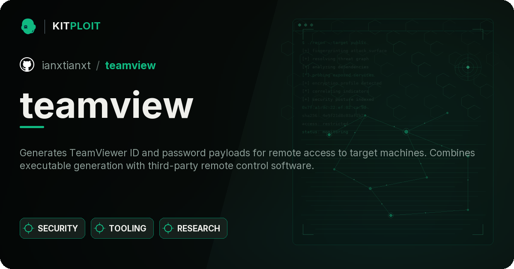Select the SECURITY tag

pyautogui.click(x=52, y=228)
